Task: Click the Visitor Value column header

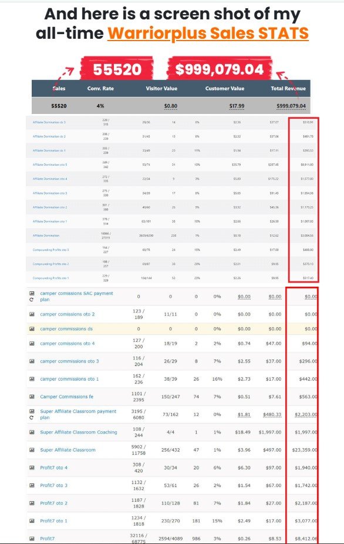Action: click(161, 89)
